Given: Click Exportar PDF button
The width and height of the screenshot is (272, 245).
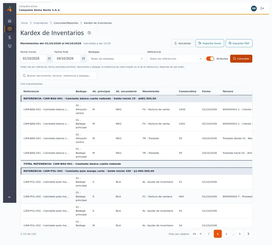Looking at the screenshot, I should click(x=239, y=43).
